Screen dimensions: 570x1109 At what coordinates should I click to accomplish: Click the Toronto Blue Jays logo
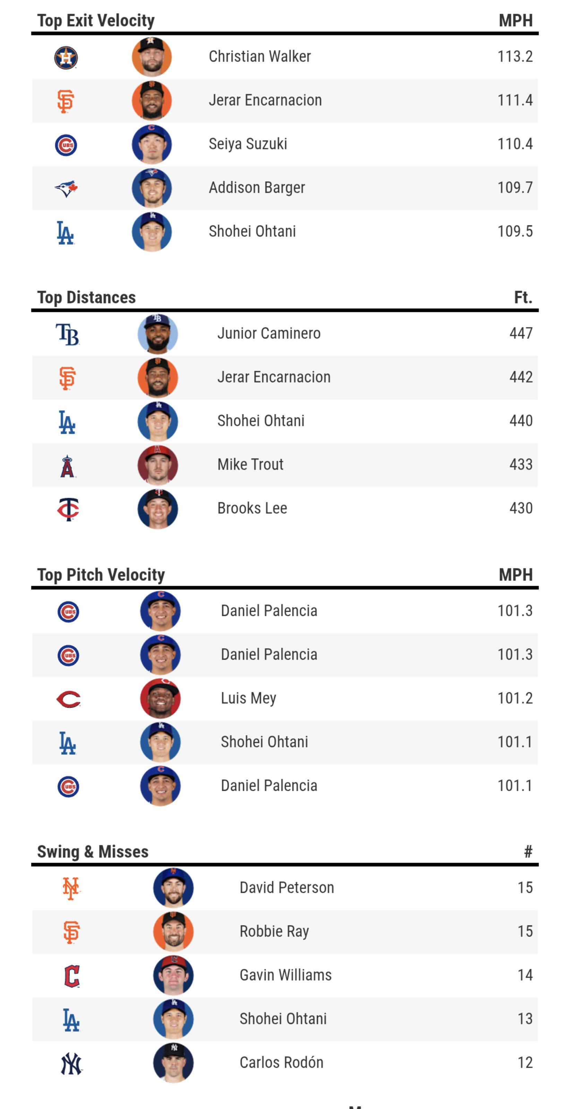tap(66, 188)
